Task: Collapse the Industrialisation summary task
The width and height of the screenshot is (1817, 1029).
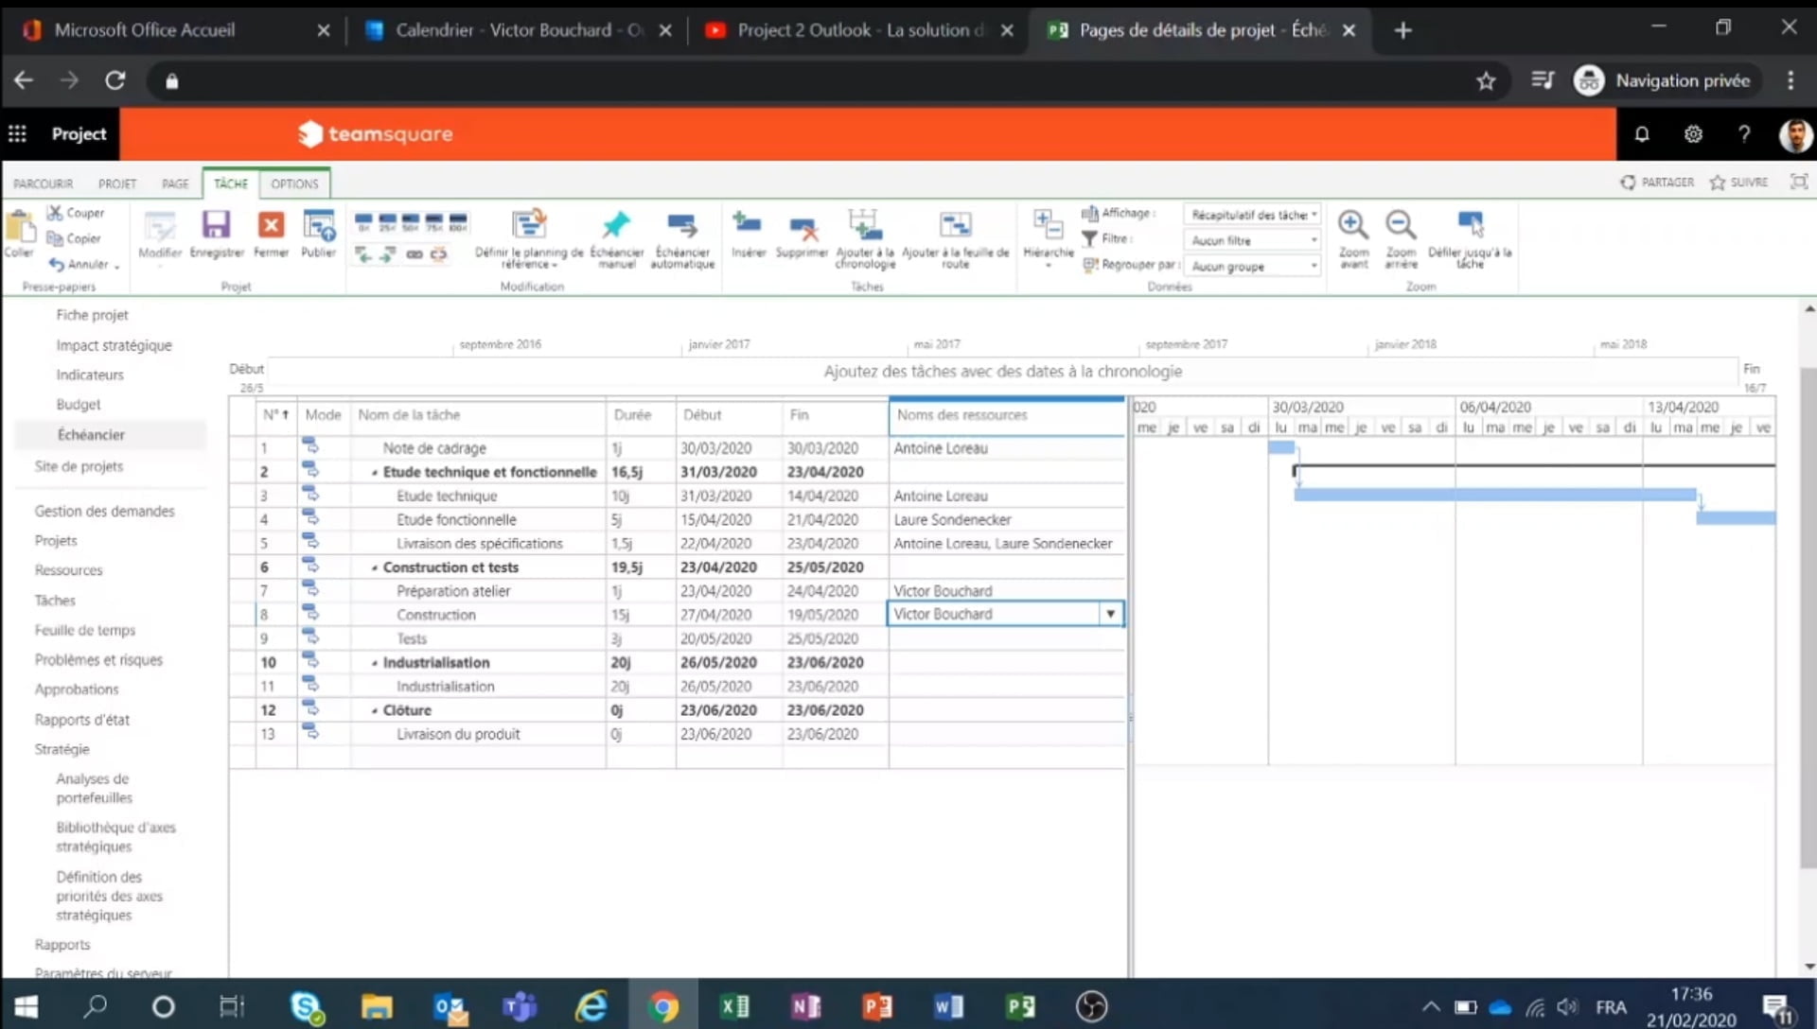Action: tap(375, 663)
